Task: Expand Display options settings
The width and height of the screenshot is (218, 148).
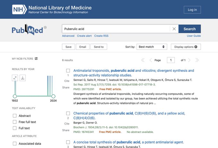Action: click(186, 47)
